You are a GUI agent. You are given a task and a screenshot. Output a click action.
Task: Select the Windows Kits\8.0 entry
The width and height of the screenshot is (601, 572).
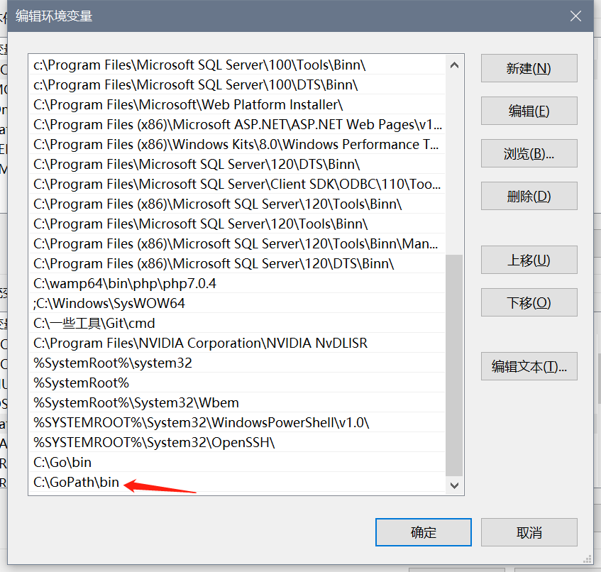237,145
